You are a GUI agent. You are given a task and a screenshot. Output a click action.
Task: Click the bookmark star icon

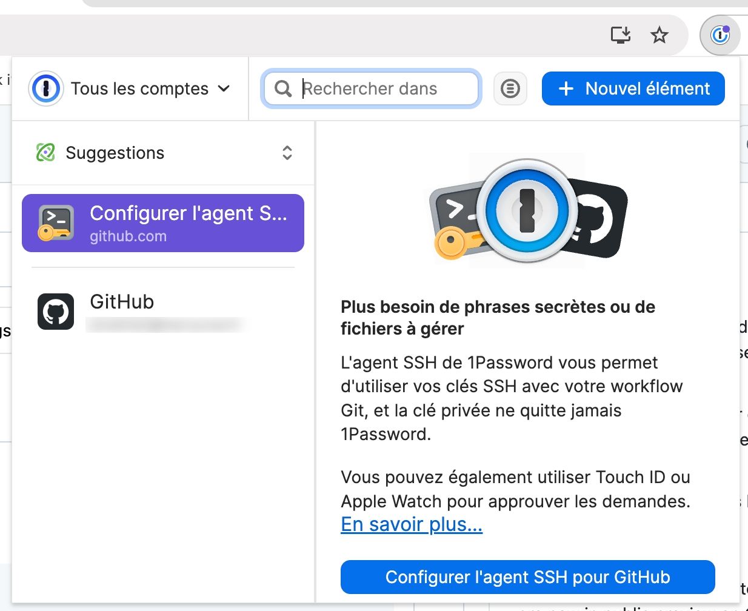(x=659, y=35)
